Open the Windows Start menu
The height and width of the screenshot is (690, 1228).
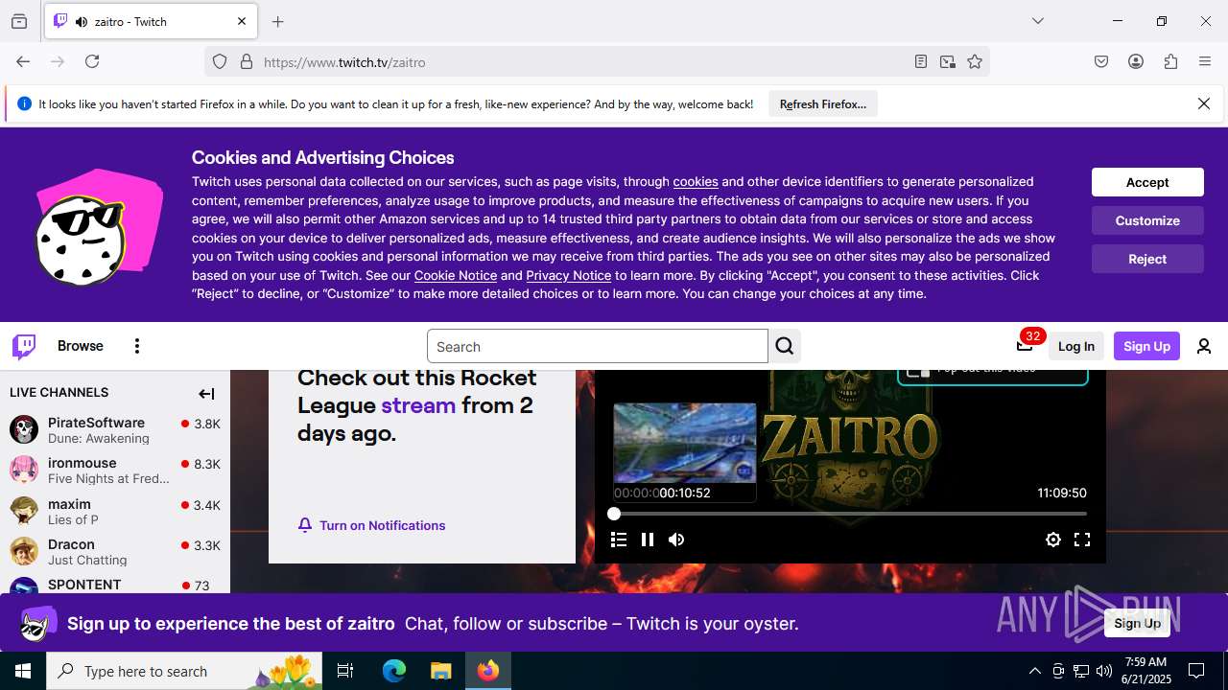tap(23, 671)
